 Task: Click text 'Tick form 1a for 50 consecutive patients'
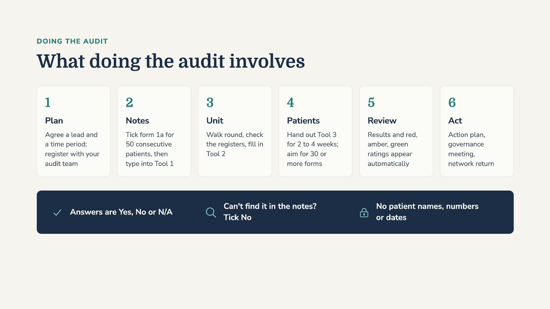click(x=150, y=144)
